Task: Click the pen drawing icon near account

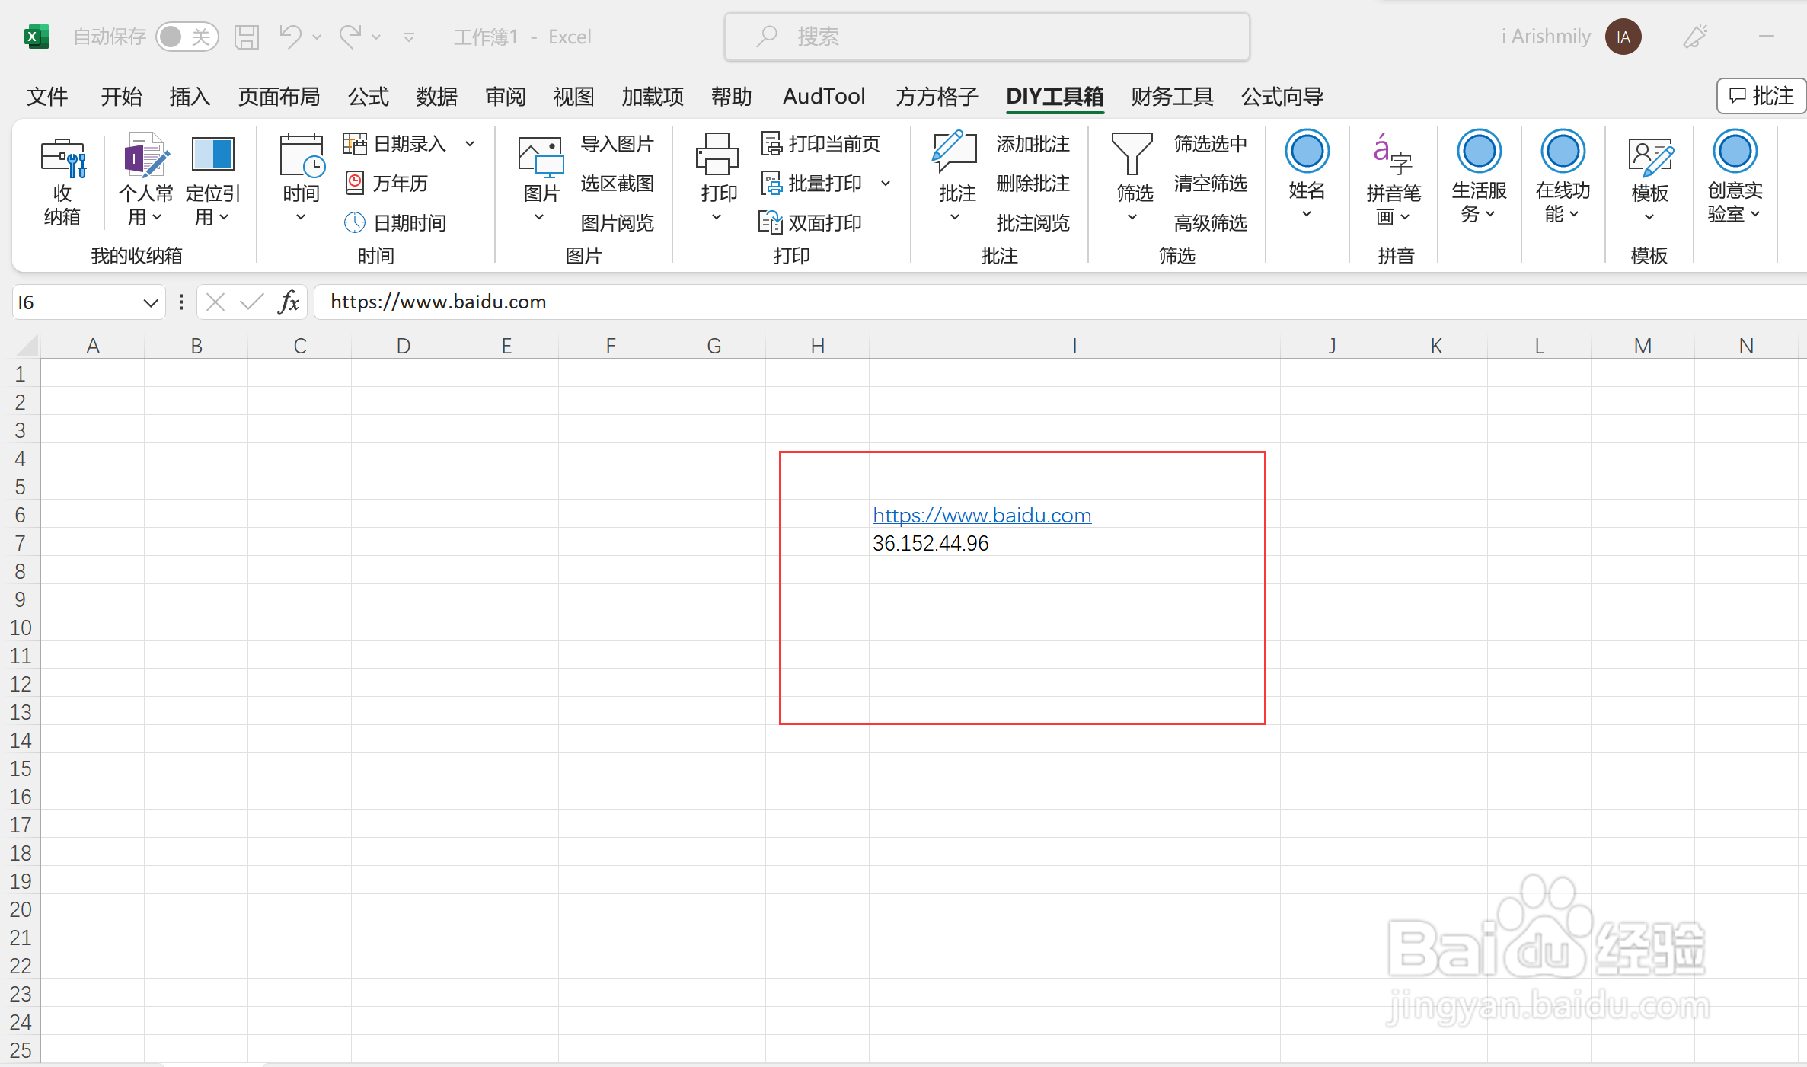Action: [x=1695, y=37]
